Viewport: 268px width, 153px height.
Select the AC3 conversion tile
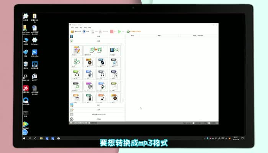click(x=102, y=86)
